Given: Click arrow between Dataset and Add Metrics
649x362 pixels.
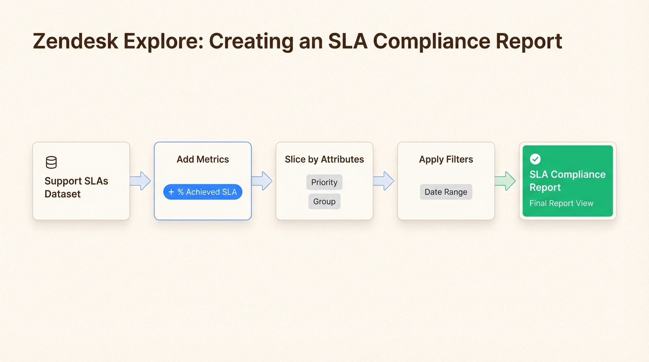Looking at the screenshot, I should tap(140, 181).
